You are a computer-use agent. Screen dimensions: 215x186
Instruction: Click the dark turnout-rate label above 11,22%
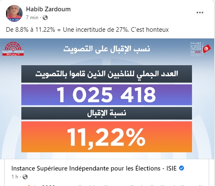(x=107, y=113)
